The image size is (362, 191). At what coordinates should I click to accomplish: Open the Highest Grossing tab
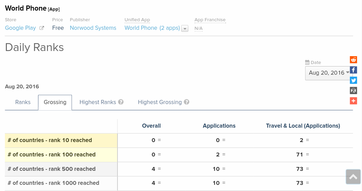pos(160,102)
